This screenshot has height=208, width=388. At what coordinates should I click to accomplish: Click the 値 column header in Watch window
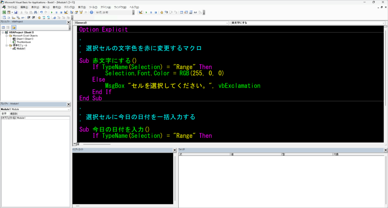point(256,154)
